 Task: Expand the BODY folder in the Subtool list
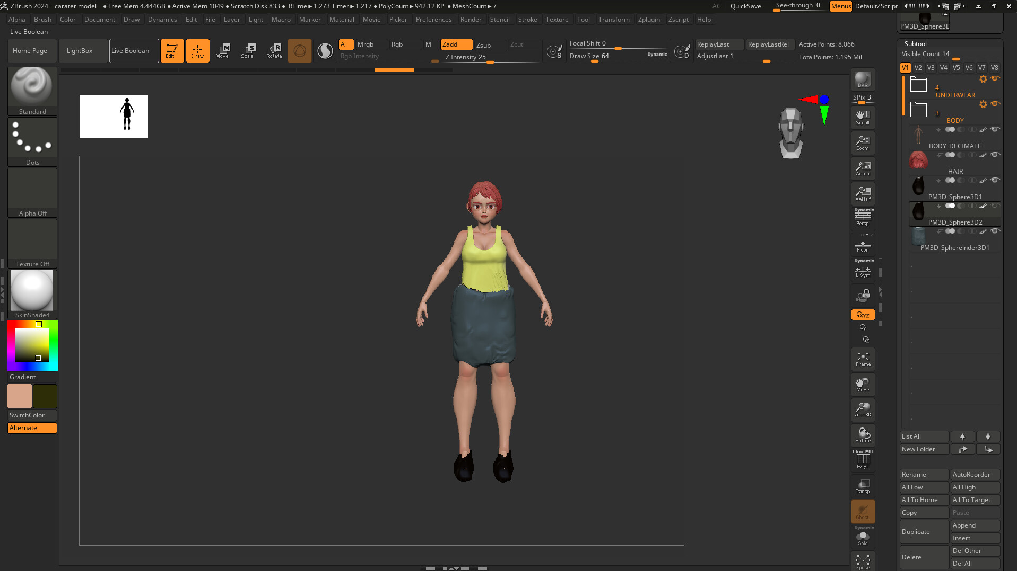pos(918,109)
